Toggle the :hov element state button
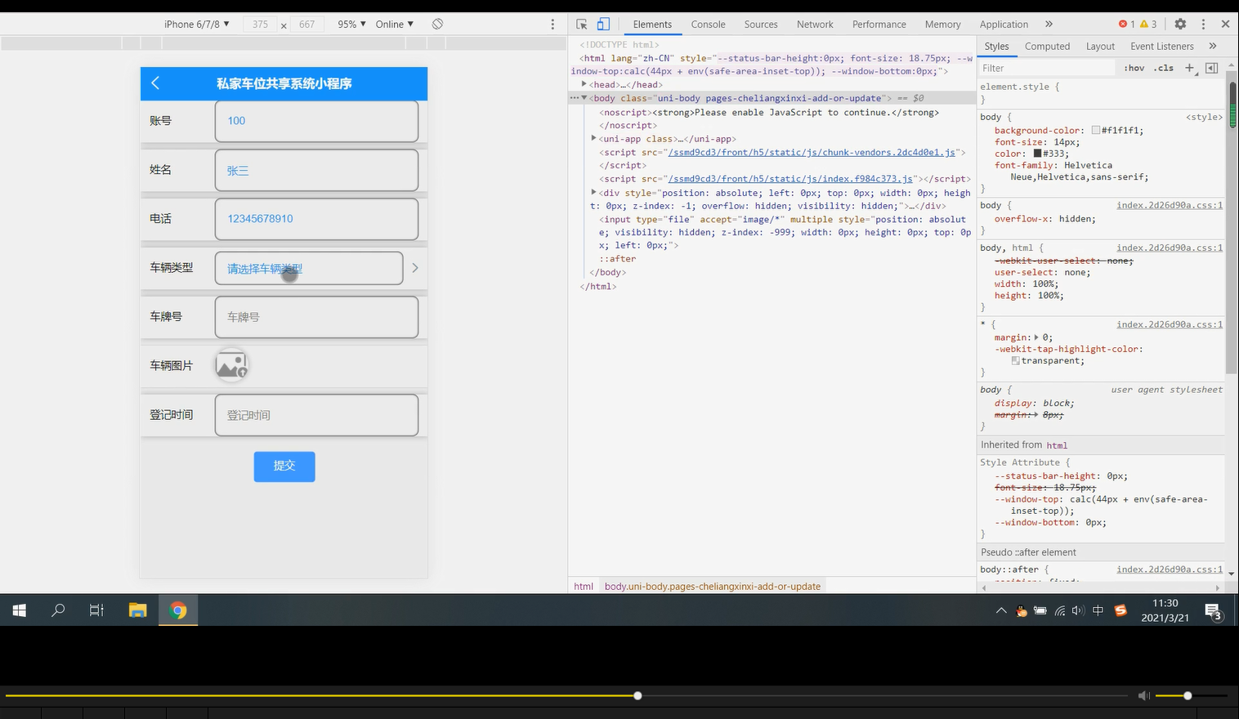1239x719 pixels. point(1134,68)
